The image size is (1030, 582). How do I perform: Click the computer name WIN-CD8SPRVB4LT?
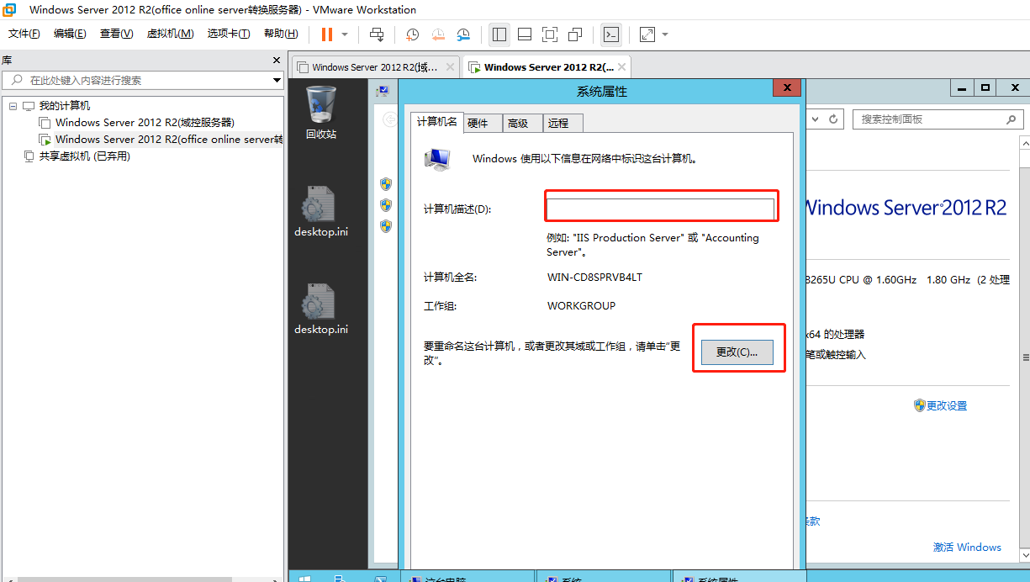[594, 277]
